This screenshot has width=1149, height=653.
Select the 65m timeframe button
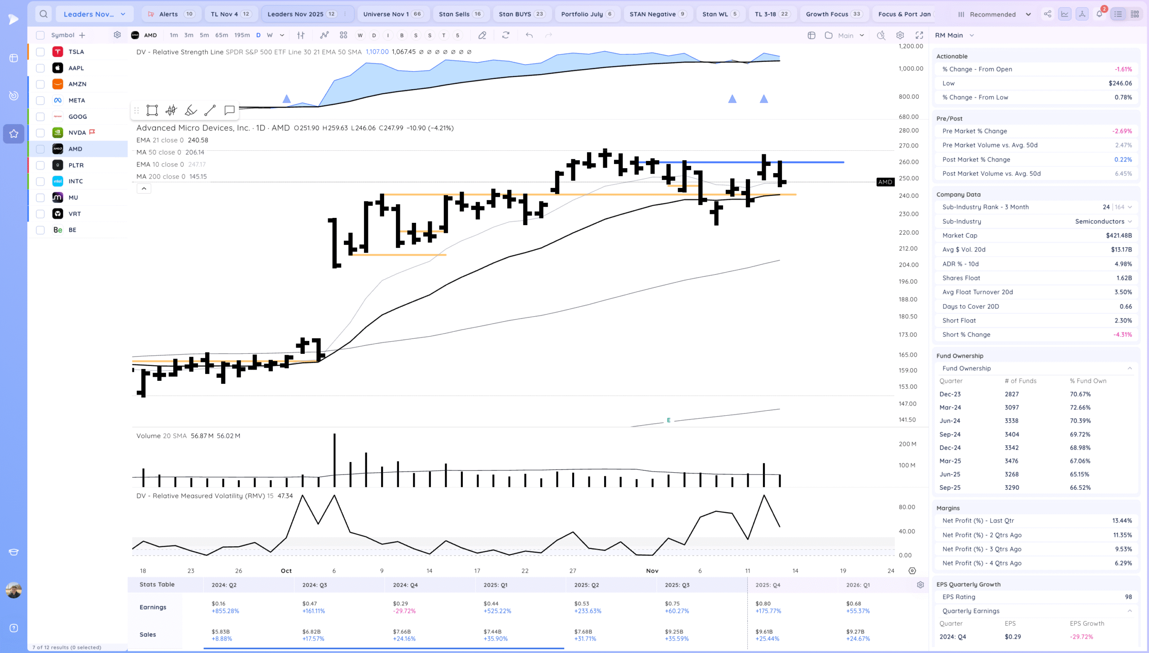(x=221, y=35)
